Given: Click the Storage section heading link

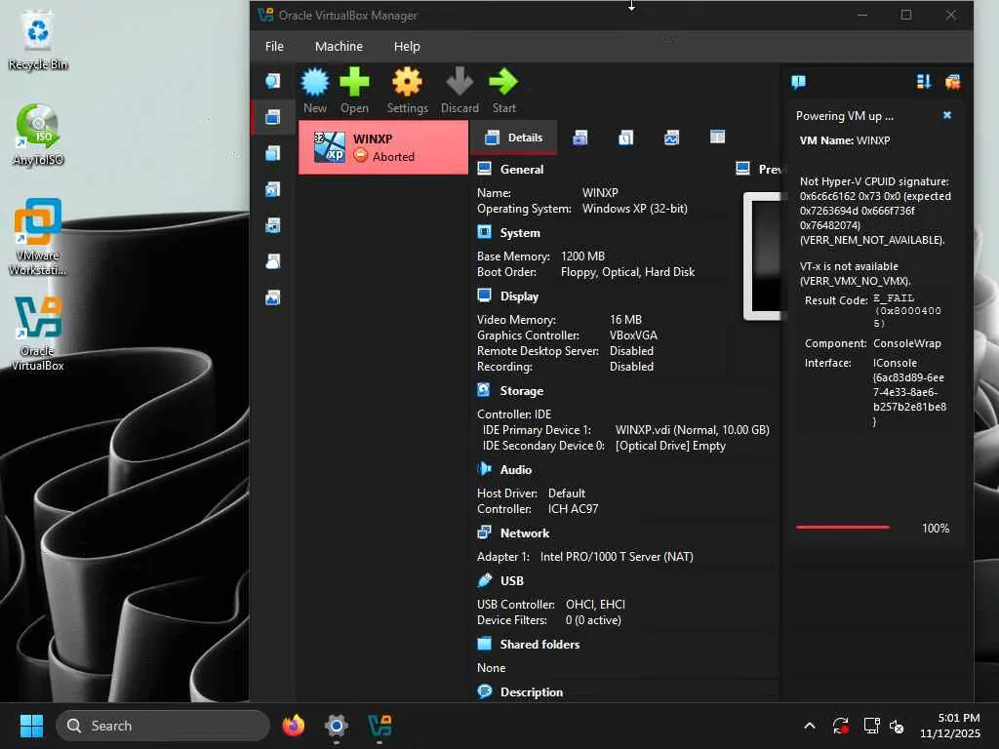Looking at the screenshot, I should point(522,391).
